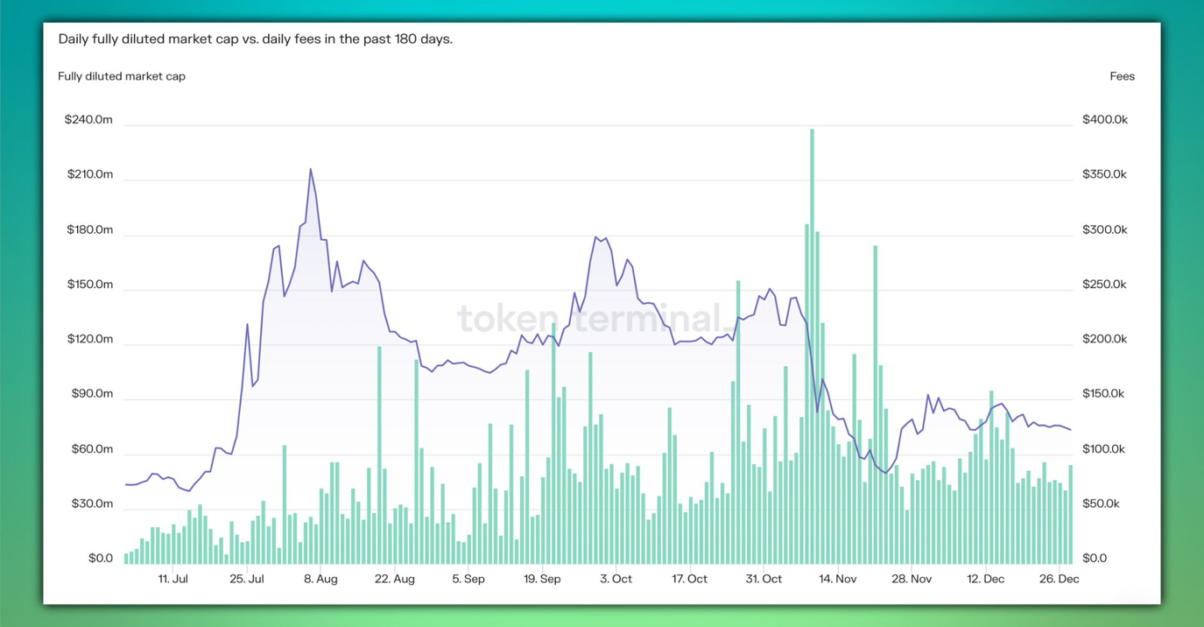Choose the 26. Dec date label
Image resolution: width=1204 pixels, height=627 pixels.
[x=1060, y=579]
